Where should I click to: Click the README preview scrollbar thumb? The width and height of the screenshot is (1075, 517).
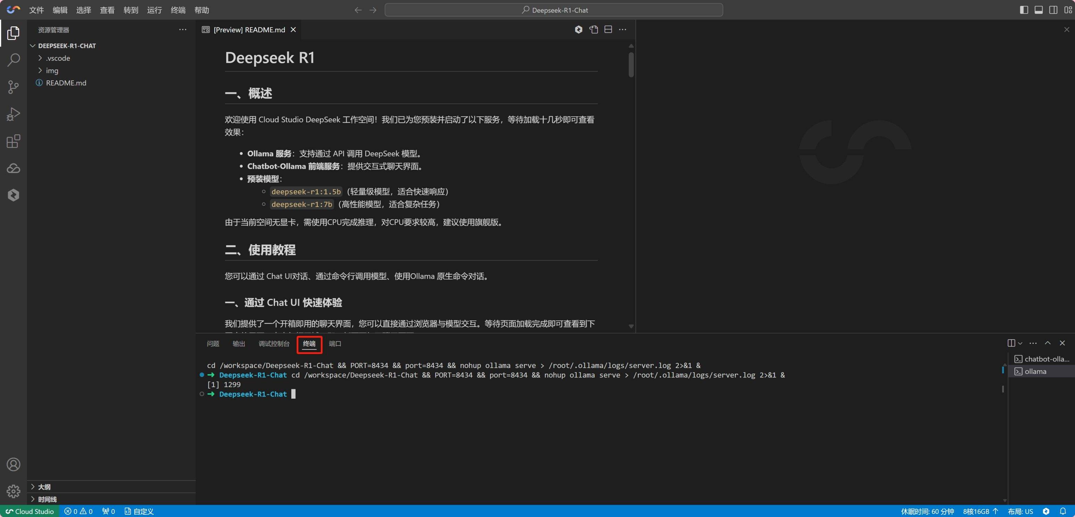click(631, 65)
